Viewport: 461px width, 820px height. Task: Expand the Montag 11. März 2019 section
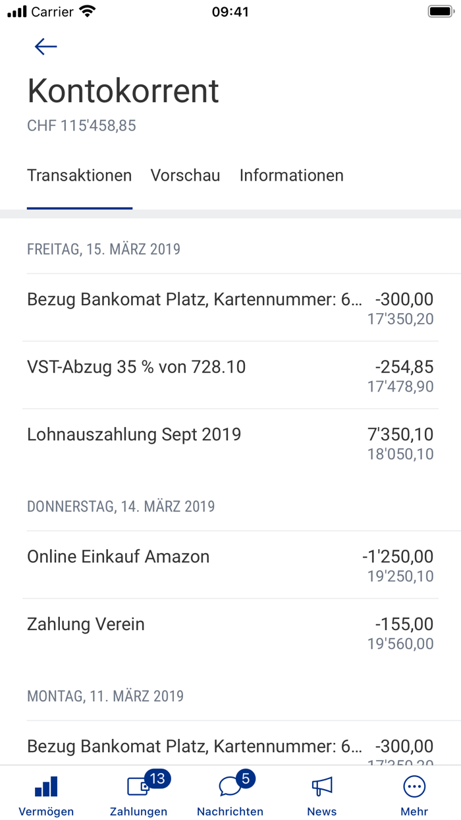(x=103, y=696)
